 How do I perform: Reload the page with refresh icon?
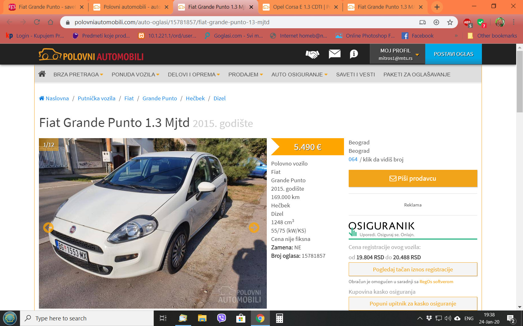click(x=37, y=22)
